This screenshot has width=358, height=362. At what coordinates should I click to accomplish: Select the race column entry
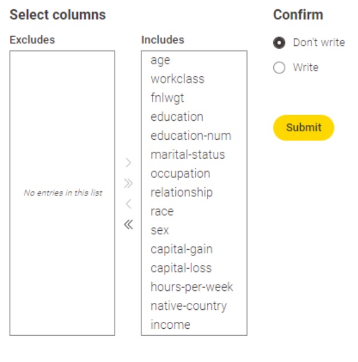162,211
